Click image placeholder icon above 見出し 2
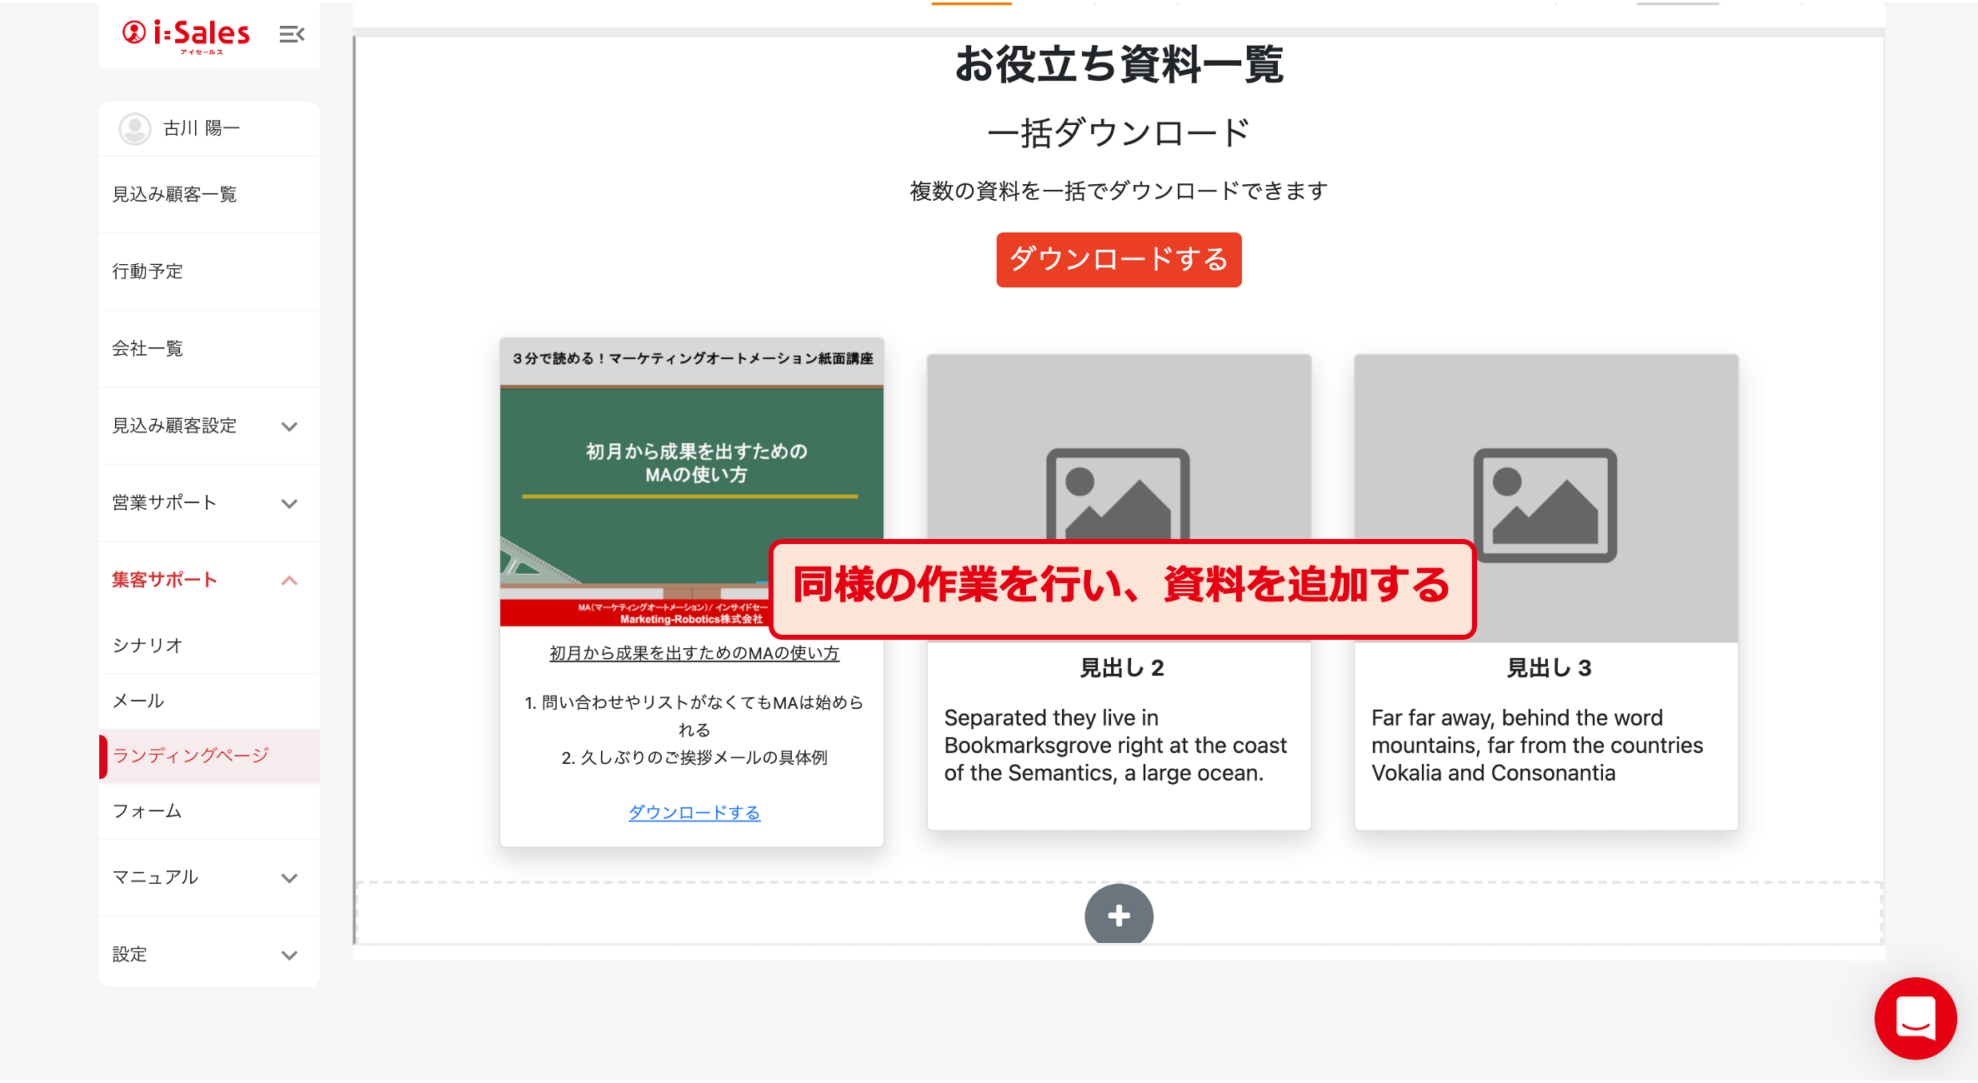Viewport: 1978px width, 1083px height. (x=1117, y=493)
